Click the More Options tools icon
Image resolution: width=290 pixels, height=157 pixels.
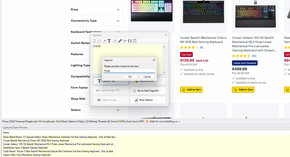point(136,100)
